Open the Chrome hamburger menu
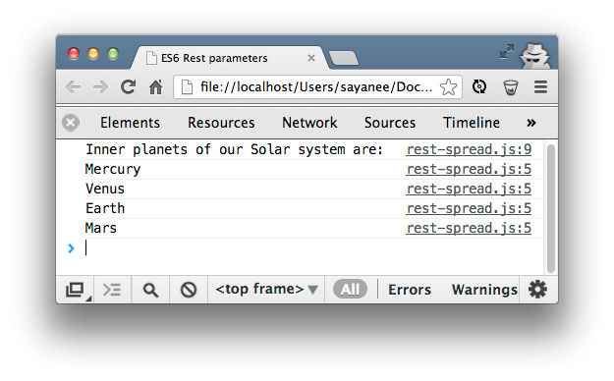614x381 pixels. click(540, 87)
